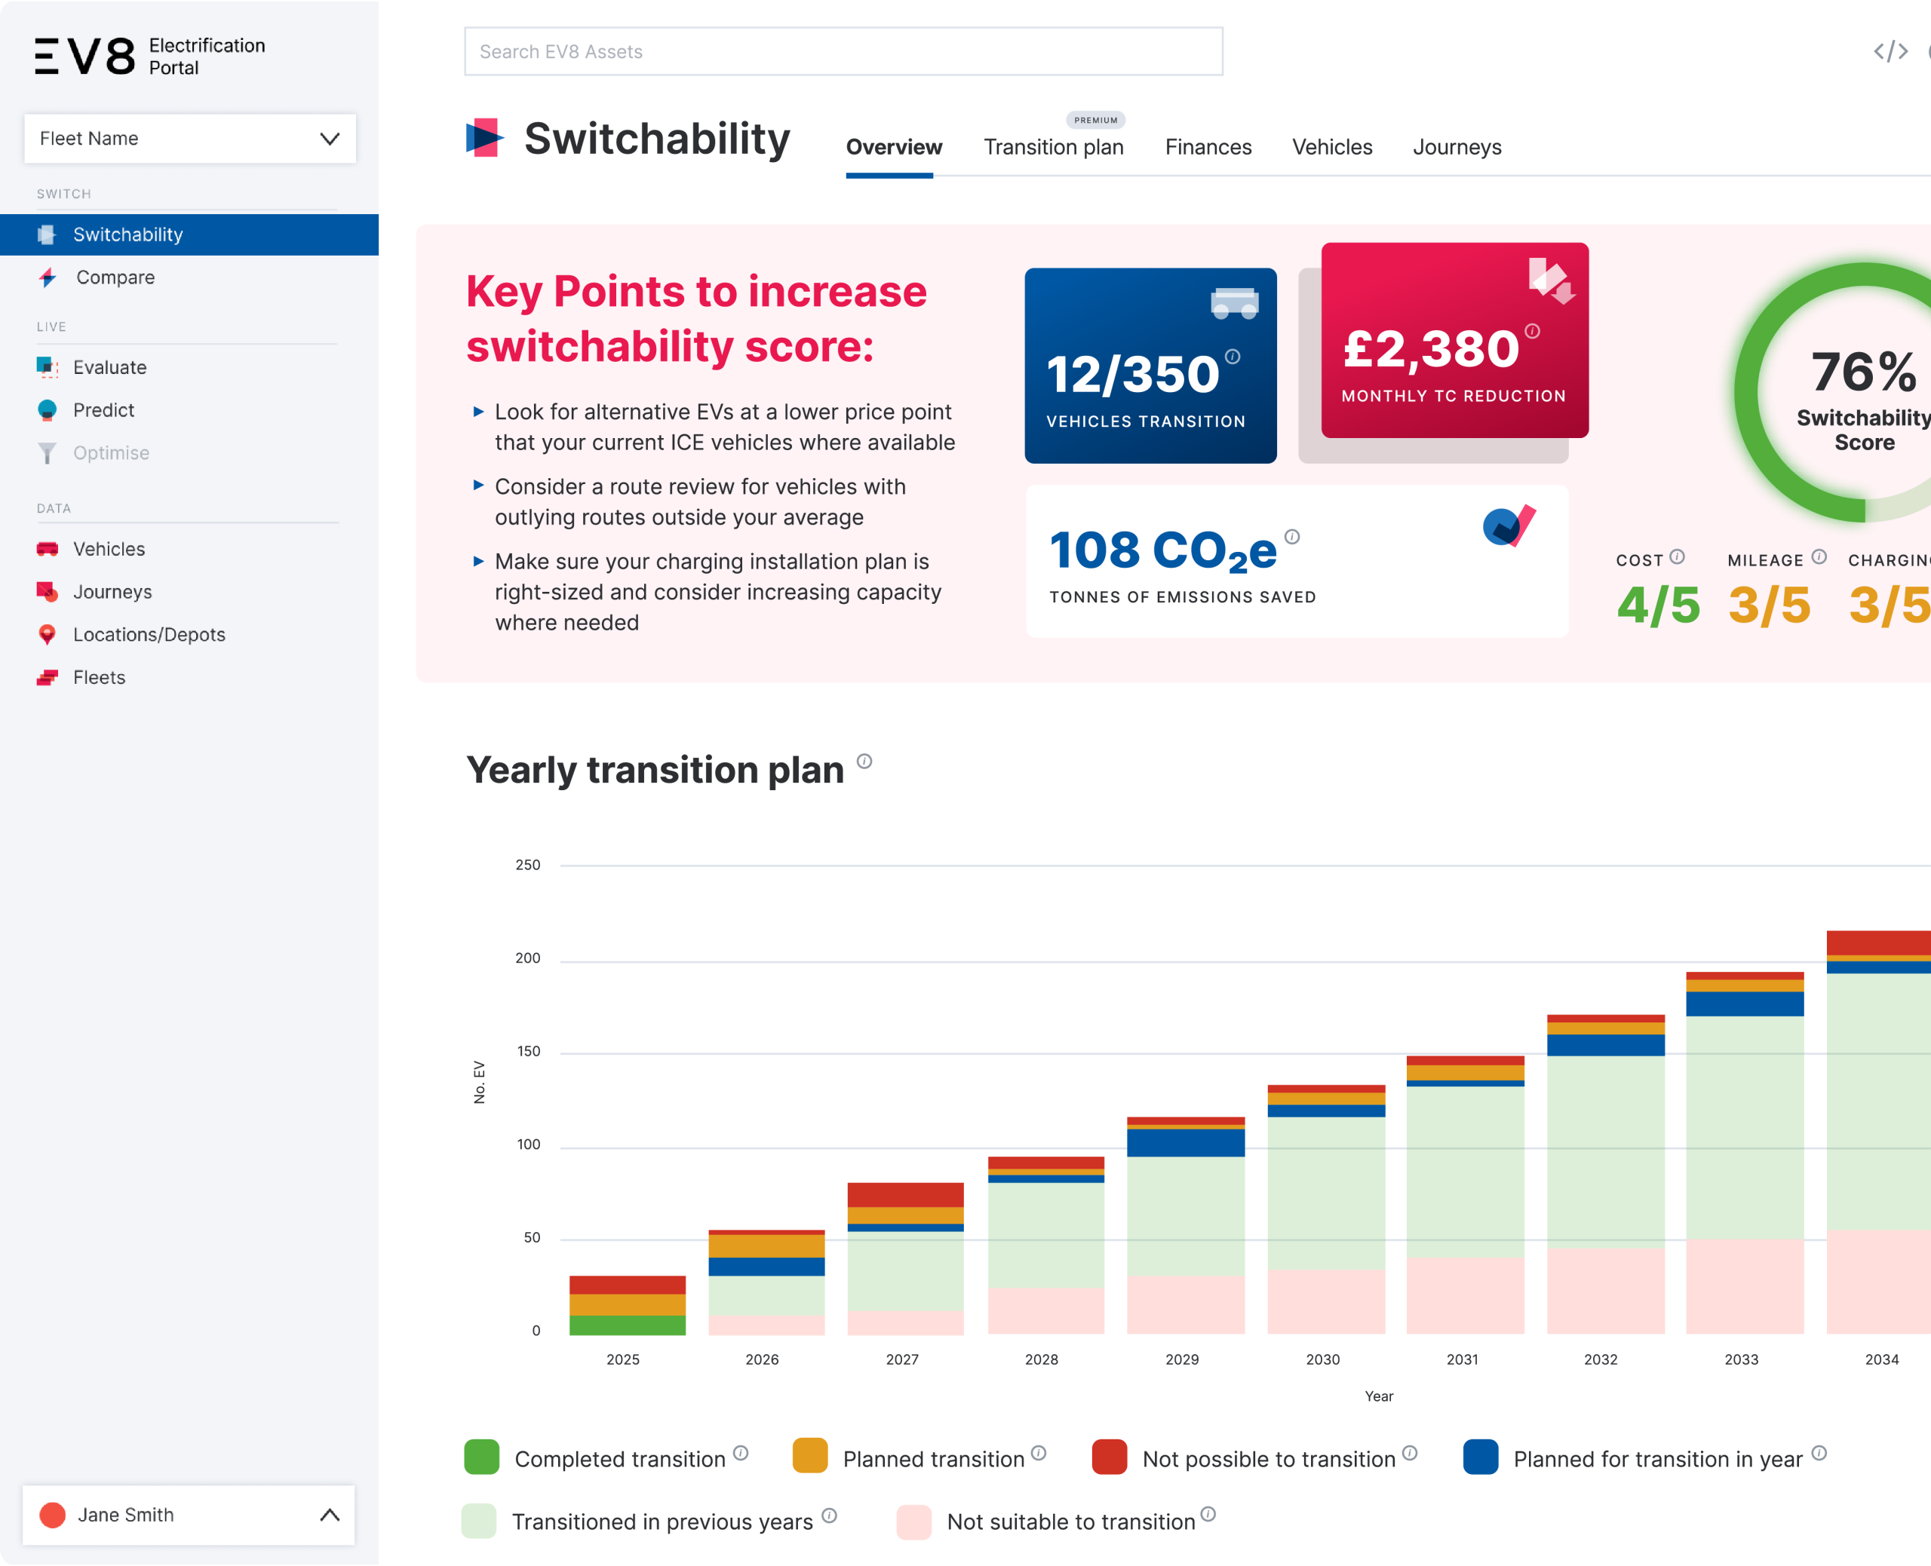Click the Locations/Depots pin icon
Viewport: 1931px width, 1566px height.
click(47, 634)
